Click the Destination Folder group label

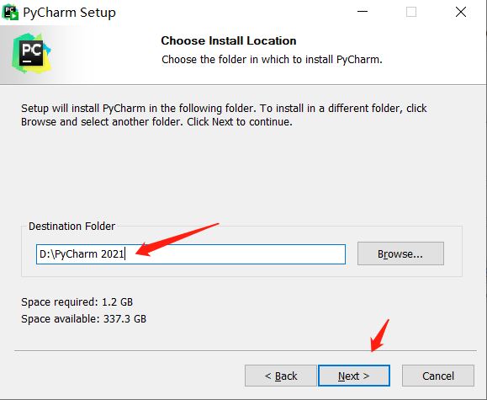tap(71, 227)
